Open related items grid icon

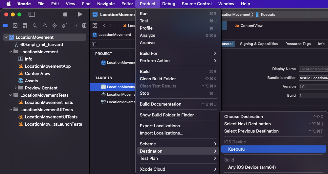[95, 26]
